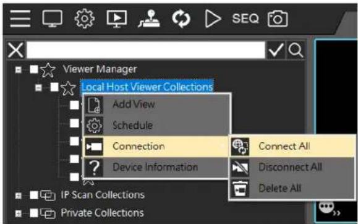Select Disconnect All in submenu
The width and height of the screenshot is (358, 224).
pos(292,167)
